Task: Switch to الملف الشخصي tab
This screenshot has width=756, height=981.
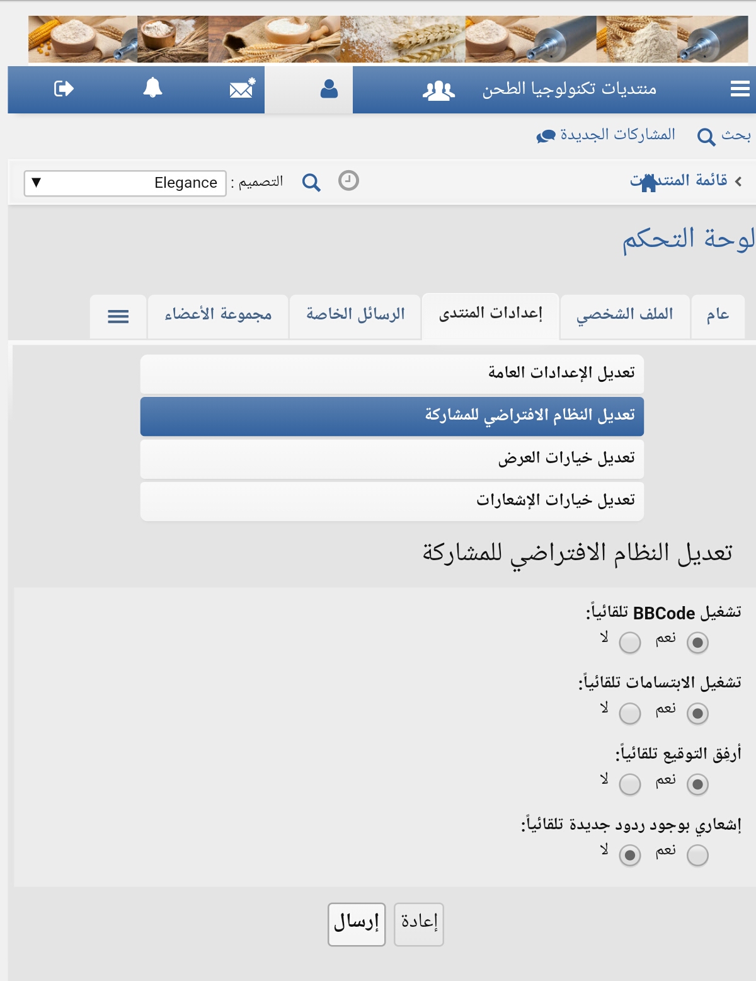Action: coord(625,315)
